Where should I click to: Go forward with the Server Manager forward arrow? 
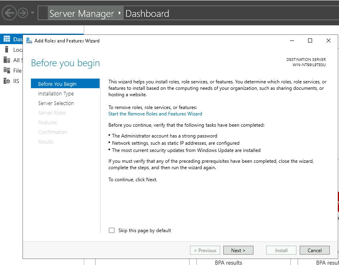coord(23,13)
